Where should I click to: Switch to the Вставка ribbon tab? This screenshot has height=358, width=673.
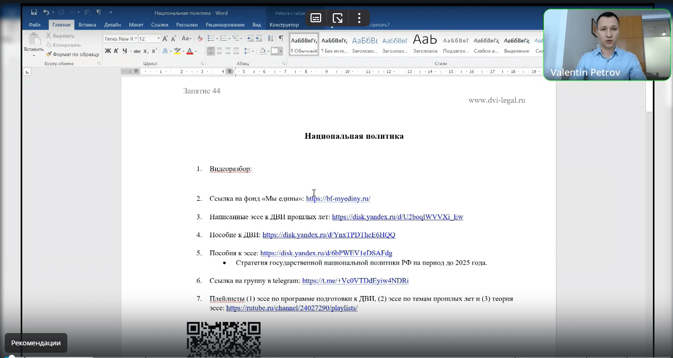87,24
